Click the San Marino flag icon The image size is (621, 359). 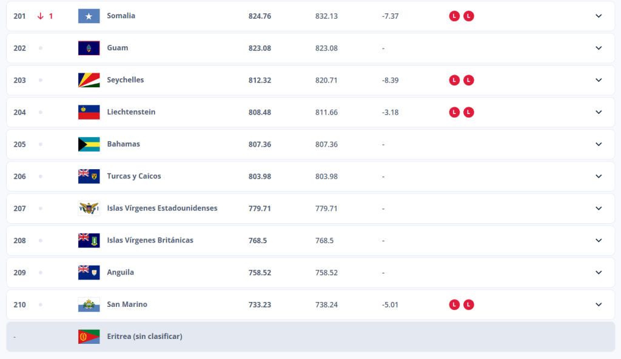pos(89,305)
